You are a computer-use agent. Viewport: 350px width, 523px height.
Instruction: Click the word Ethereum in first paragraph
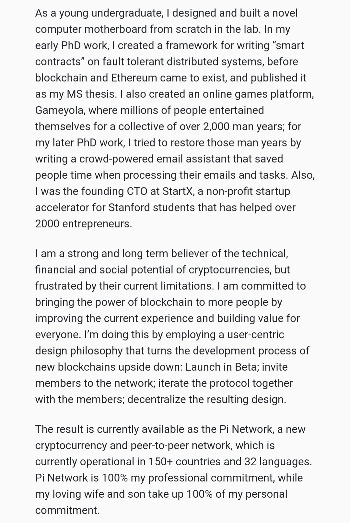pyautogui.click(x=134, y=78)
